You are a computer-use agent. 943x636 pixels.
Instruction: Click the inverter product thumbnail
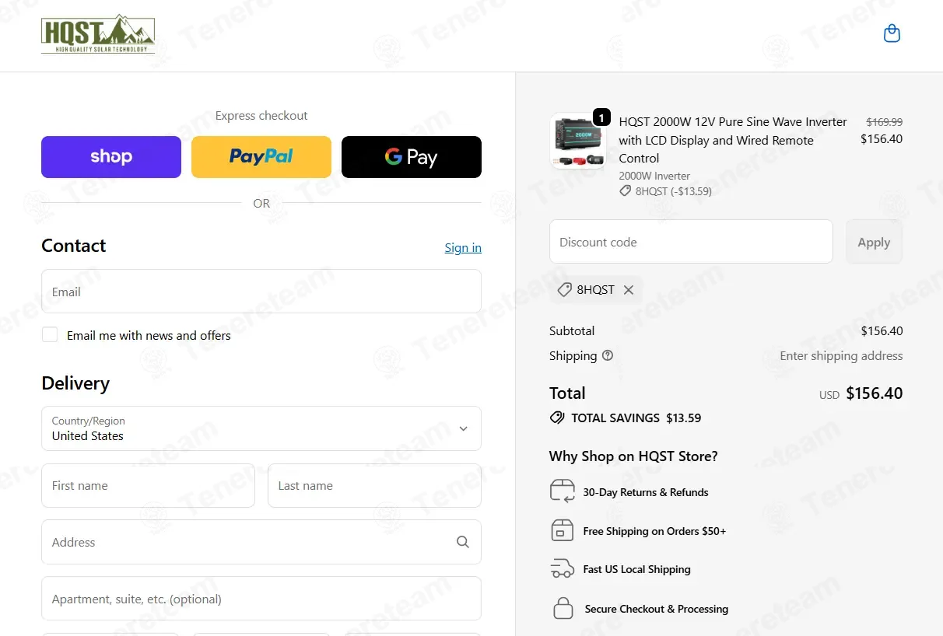tap(578, 142)
